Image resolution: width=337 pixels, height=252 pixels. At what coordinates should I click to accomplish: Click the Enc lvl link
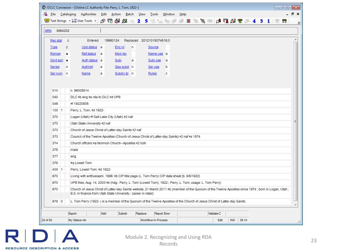[x=120, y=47]
